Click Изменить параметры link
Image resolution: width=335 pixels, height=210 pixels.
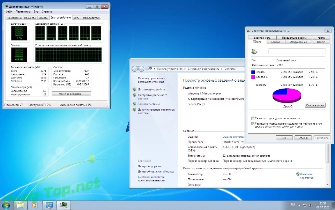pos(307,176)
